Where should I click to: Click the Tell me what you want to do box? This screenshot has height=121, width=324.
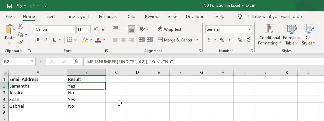pos(274,17)
